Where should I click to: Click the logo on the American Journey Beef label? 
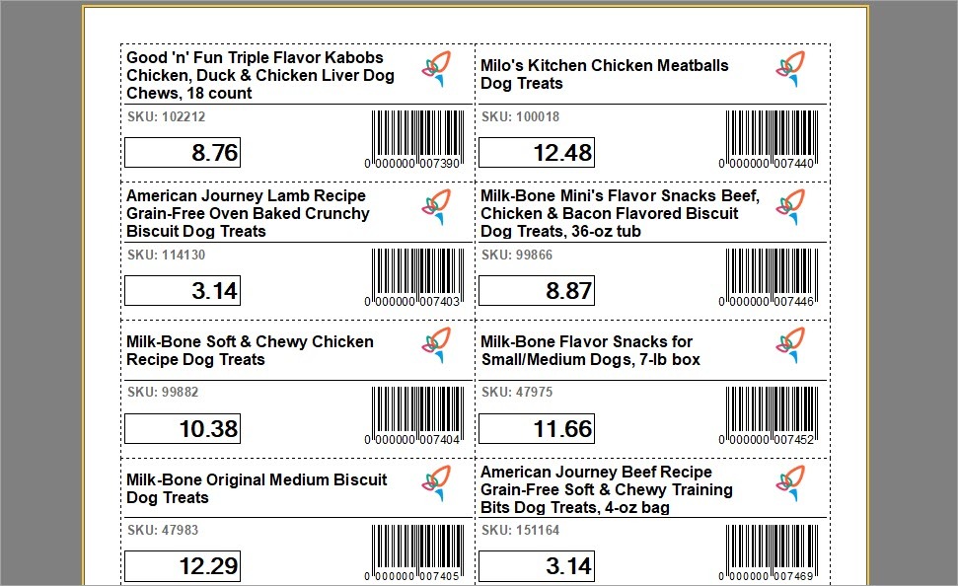(790, 484)
